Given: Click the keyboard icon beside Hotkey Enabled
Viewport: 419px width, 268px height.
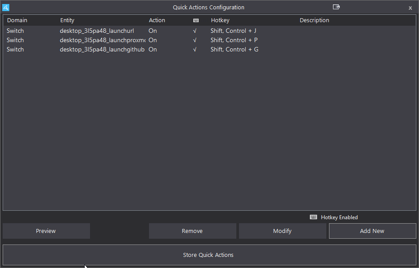Looking at the screenshot, I should pos(313,217).
